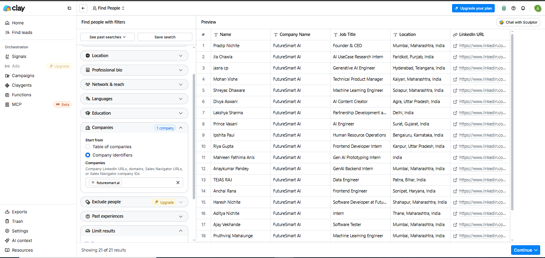The height and width of the screenshot is (258, 545).
Task: Click the Location column header
Action: coord(420,34)
